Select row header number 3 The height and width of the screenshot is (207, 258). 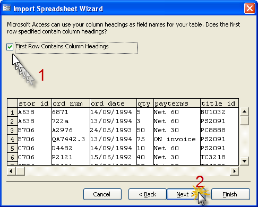pyautogui.click(x=12, y=130)
